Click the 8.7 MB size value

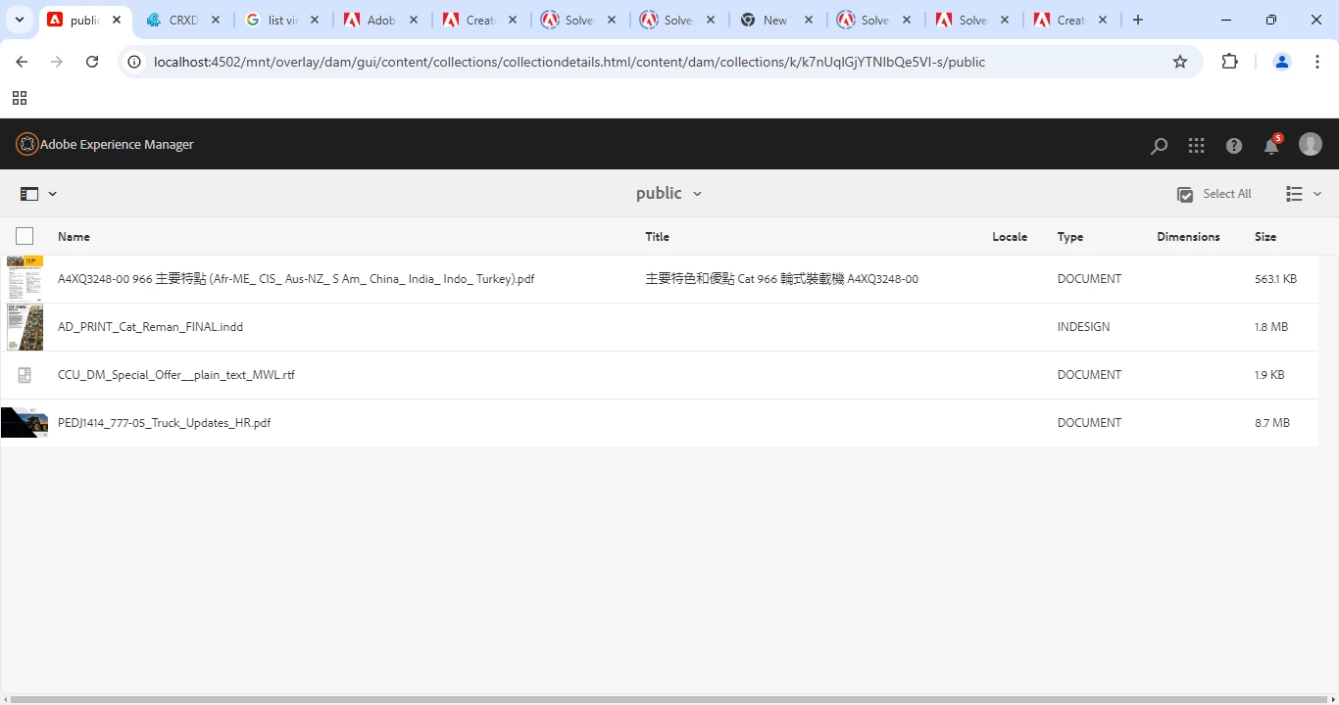[x=1272, y=423]
